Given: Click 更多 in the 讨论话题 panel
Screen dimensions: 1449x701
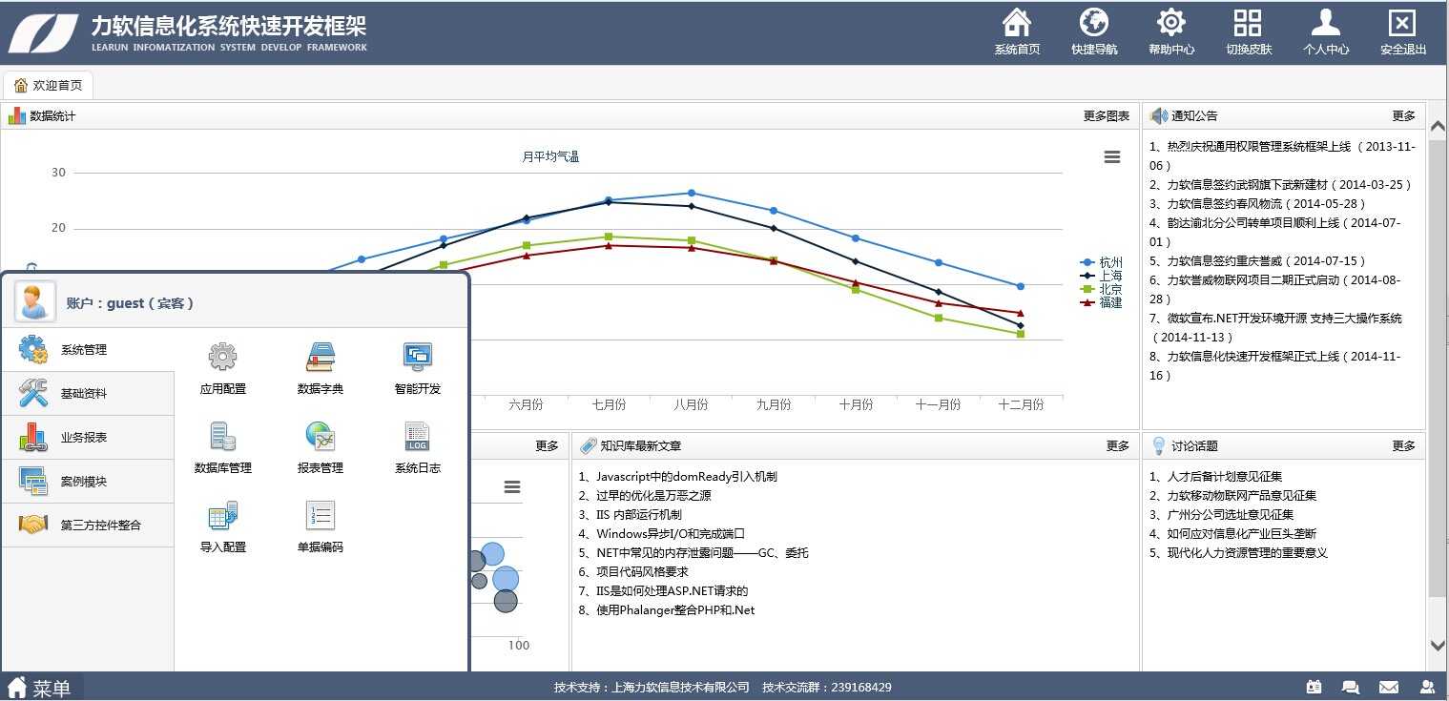Looking at the screenshot, I should (1404, 446).
